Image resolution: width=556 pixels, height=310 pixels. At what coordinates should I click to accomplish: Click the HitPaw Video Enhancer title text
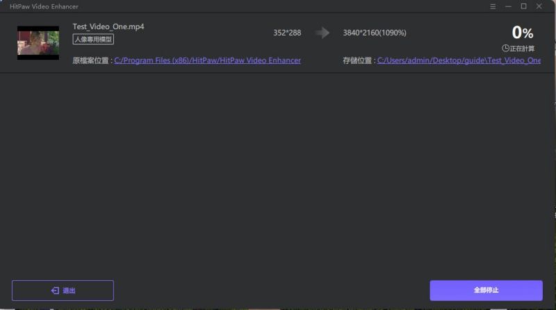44,6
